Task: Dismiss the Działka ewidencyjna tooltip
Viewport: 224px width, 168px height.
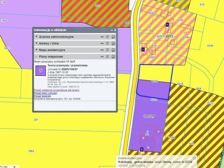Action: (x=194, y=158)
